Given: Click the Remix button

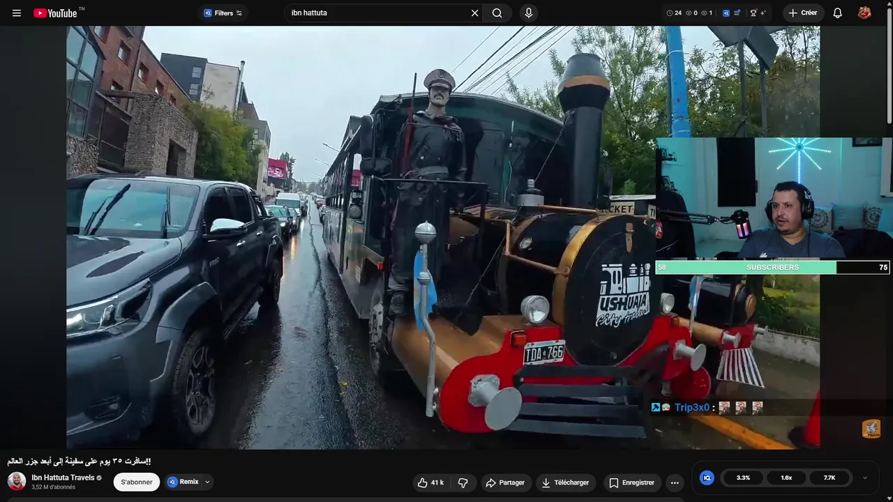Looking at the screenshot, I should coord(183,482).
